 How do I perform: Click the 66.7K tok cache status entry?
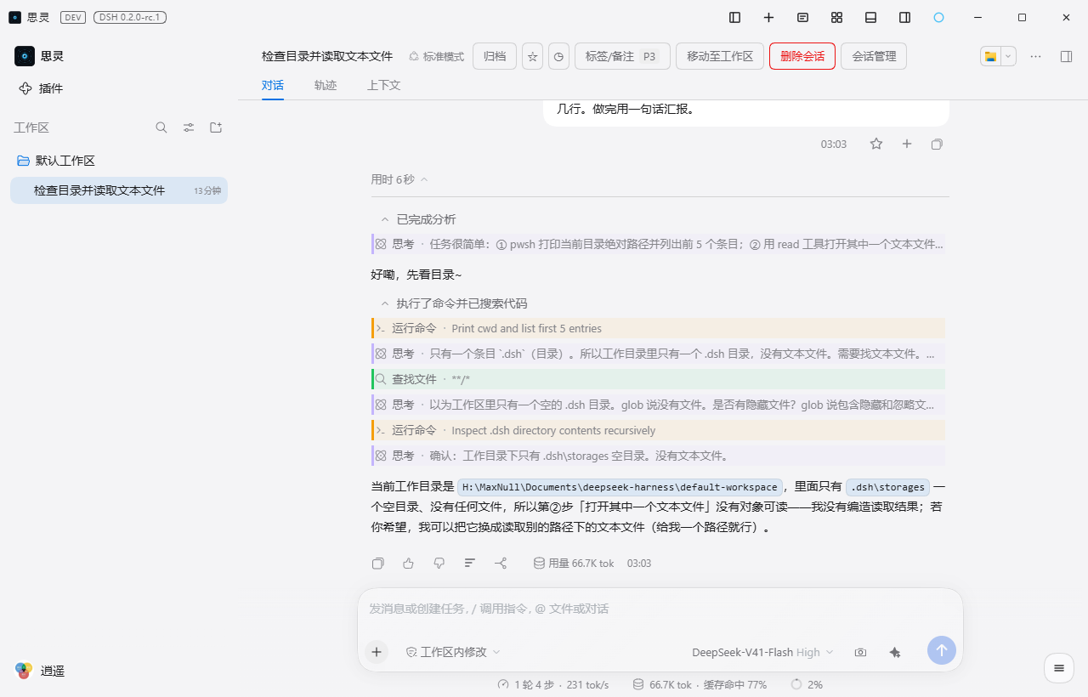[700, 684]
